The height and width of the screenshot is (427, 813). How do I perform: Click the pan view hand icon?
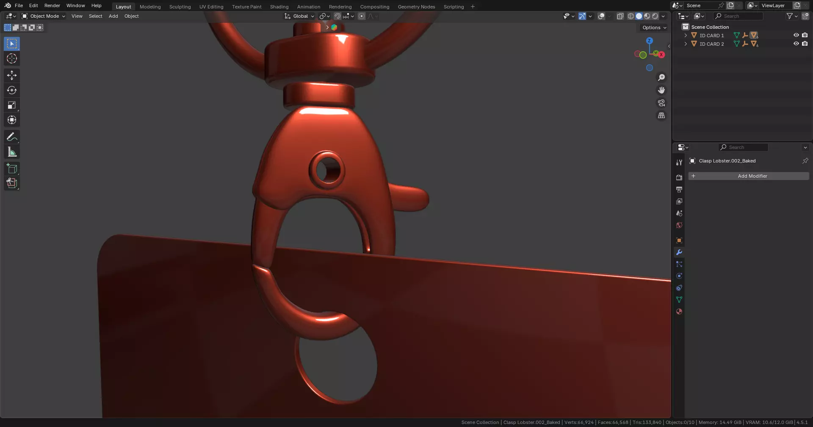coord(661,90)
